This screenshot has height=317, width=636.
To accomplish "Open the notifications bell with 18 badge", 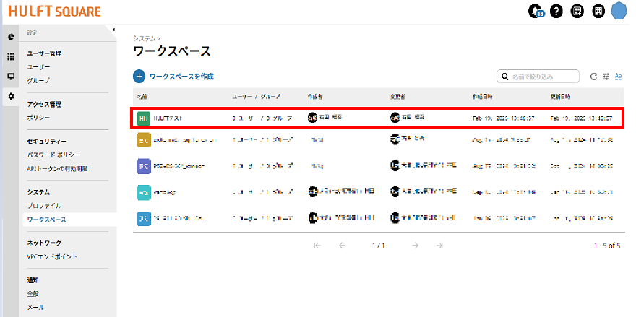I will point(536,11).
